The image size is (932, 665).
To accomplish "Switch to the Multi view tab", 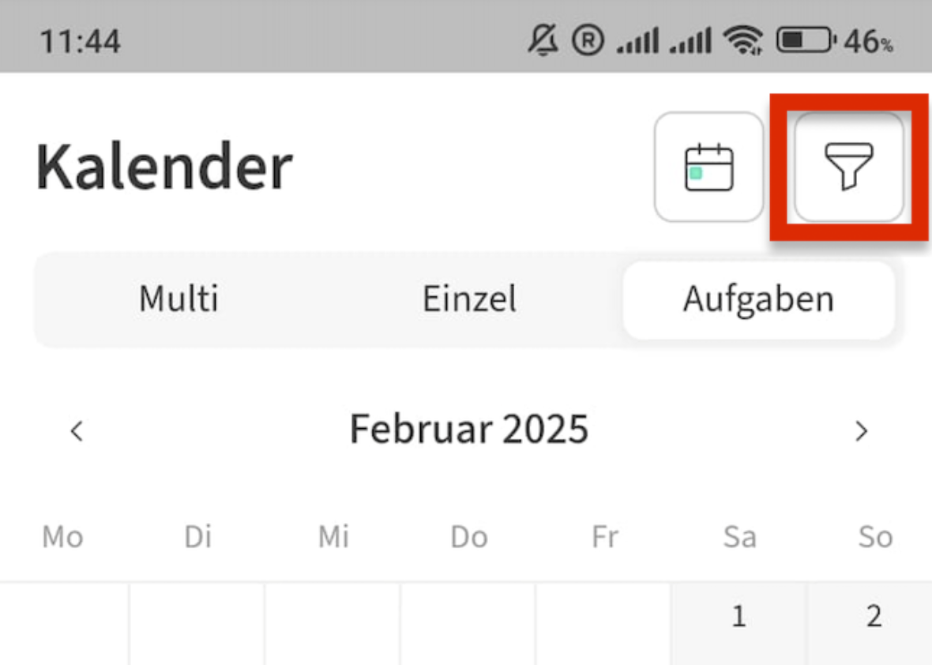I will [x=178, y=299].
